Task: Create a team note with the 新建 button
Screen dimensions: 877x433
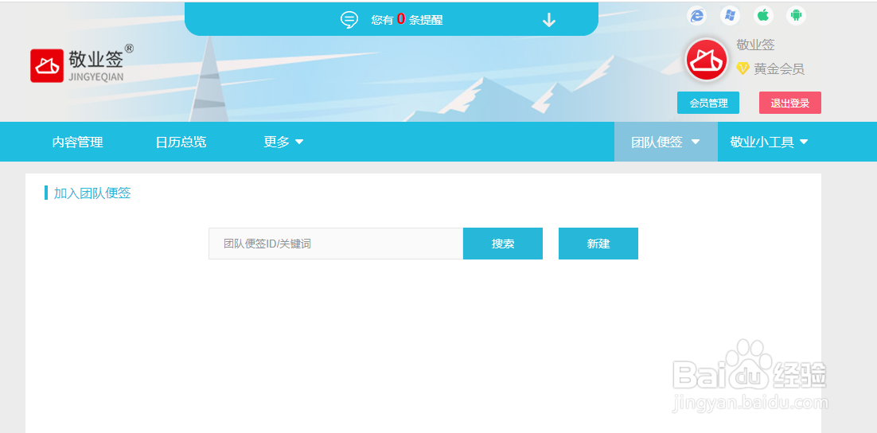Action: coord(598,244)
